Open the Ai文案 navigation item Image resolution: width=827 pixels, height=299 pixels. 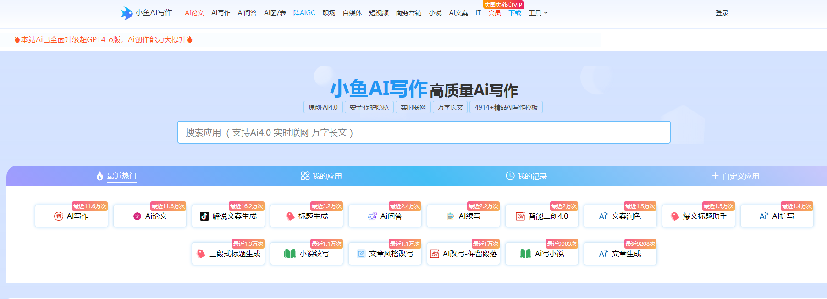[x=458, y=13]
